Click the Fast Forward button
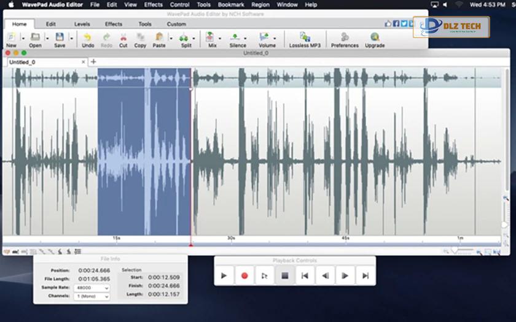This screenshot has height=322, width=516. (x=345, y=275)
